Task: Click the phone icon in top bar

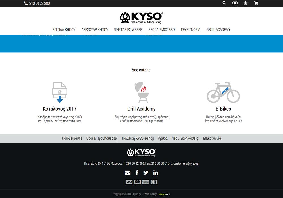Action: (x=26, y=3)
